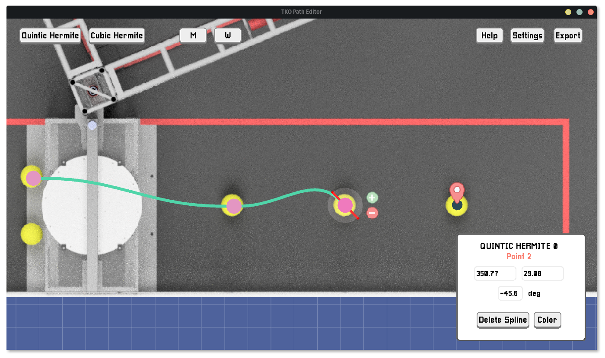Select the middle pink spline control point

[x=234, y=206]
